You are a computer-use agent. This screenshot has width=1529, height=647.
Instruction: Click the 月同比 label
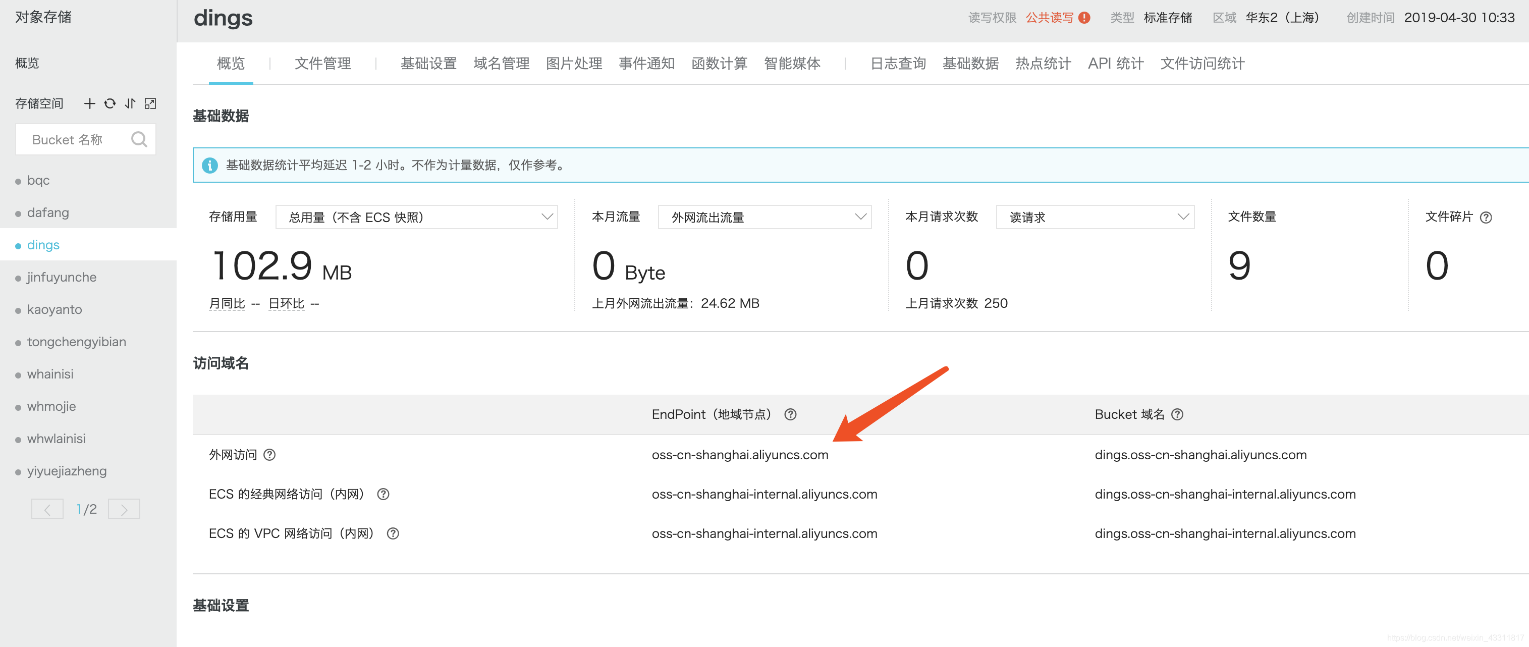[x=227, y=304]
